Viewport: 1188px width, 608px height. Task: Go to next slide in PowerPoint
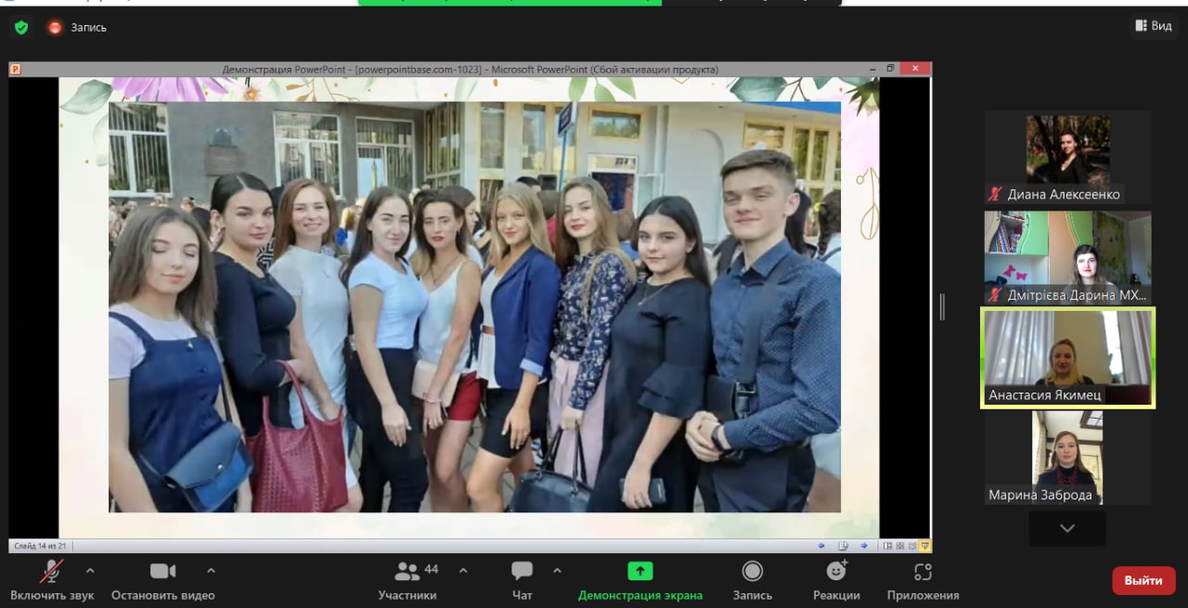pos(864,546)
